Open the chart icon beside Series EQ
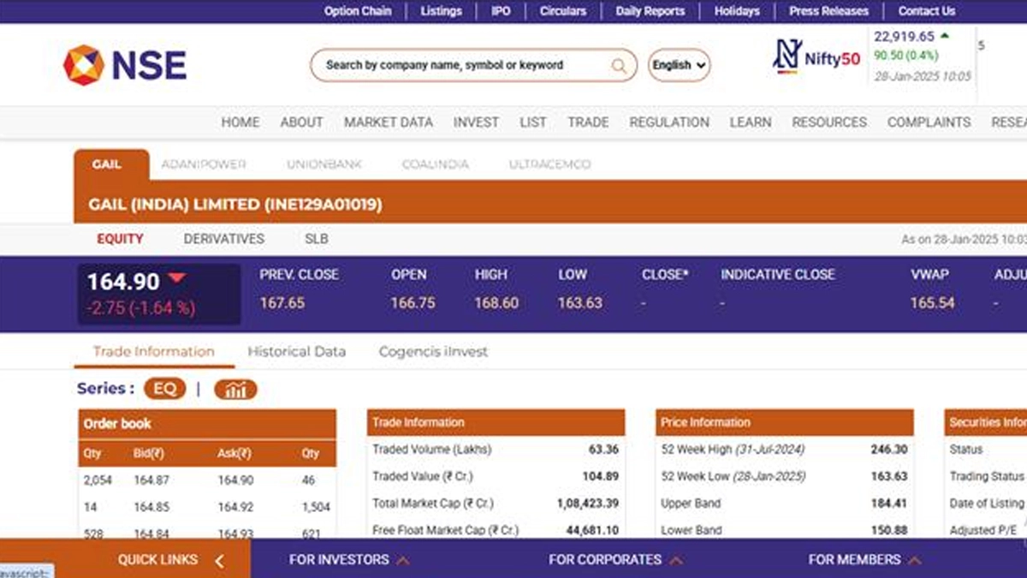The width and height of the screenshot is (1027, 578). (235, 390)
